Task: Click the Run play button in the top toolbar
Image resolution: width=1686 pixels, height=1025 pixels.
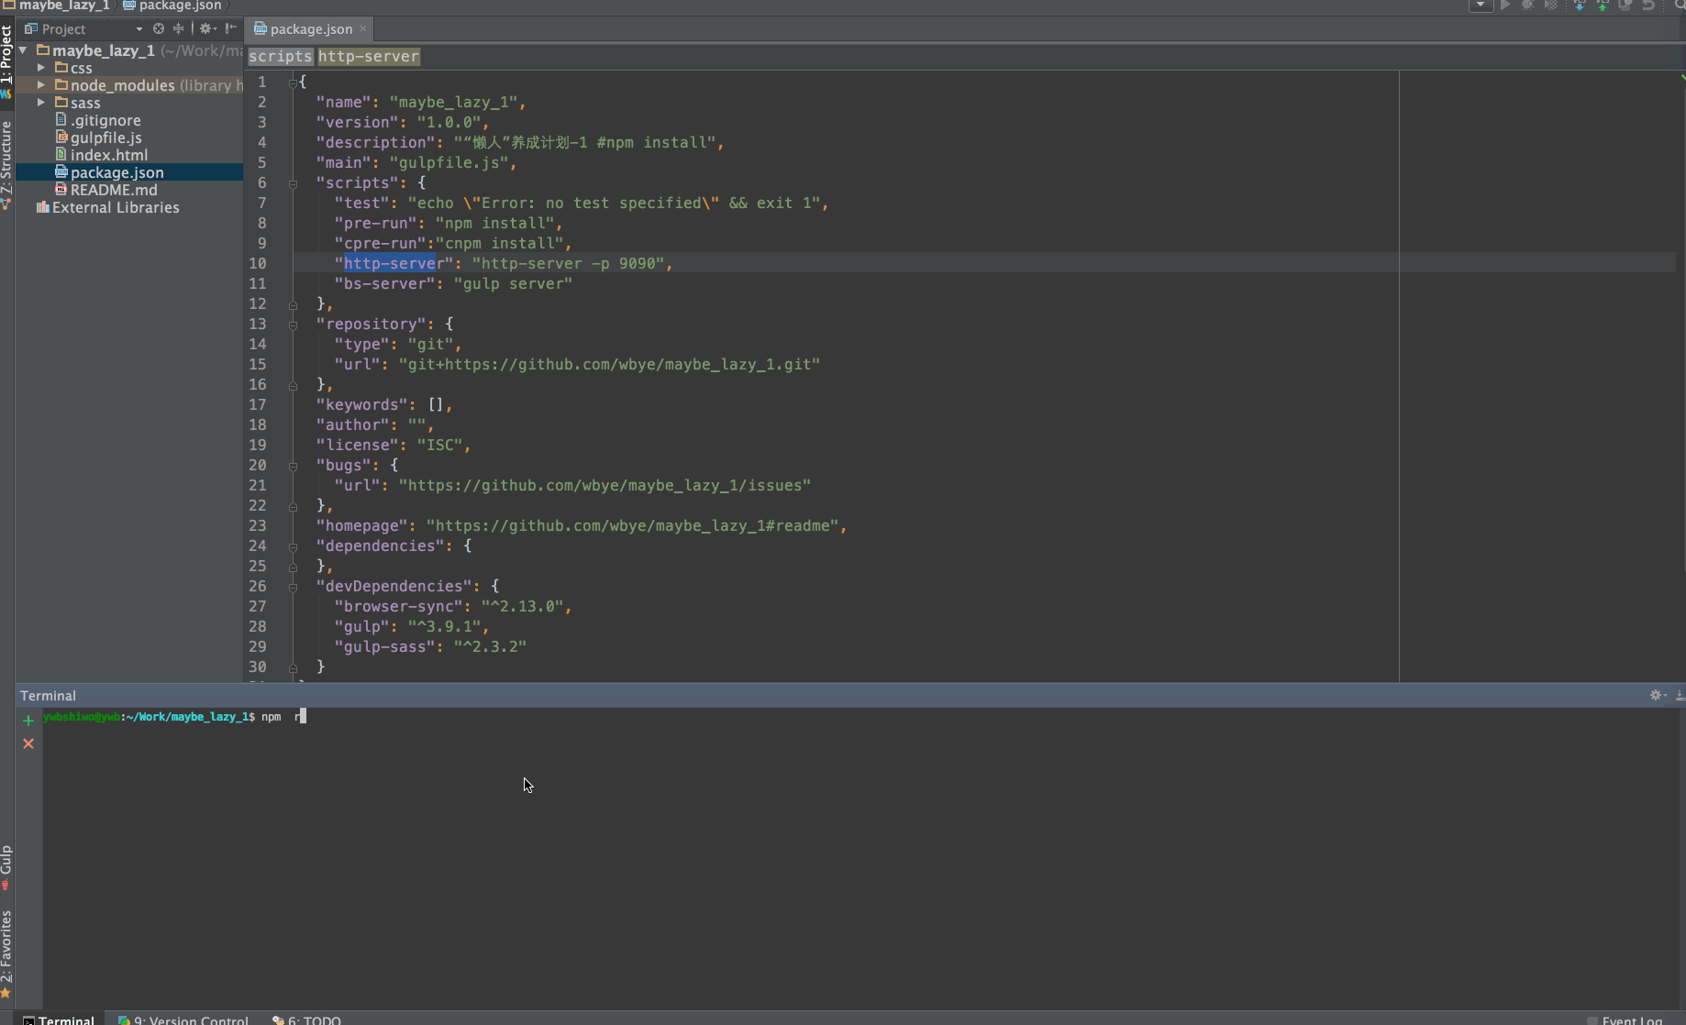Action: [1505, 5]
